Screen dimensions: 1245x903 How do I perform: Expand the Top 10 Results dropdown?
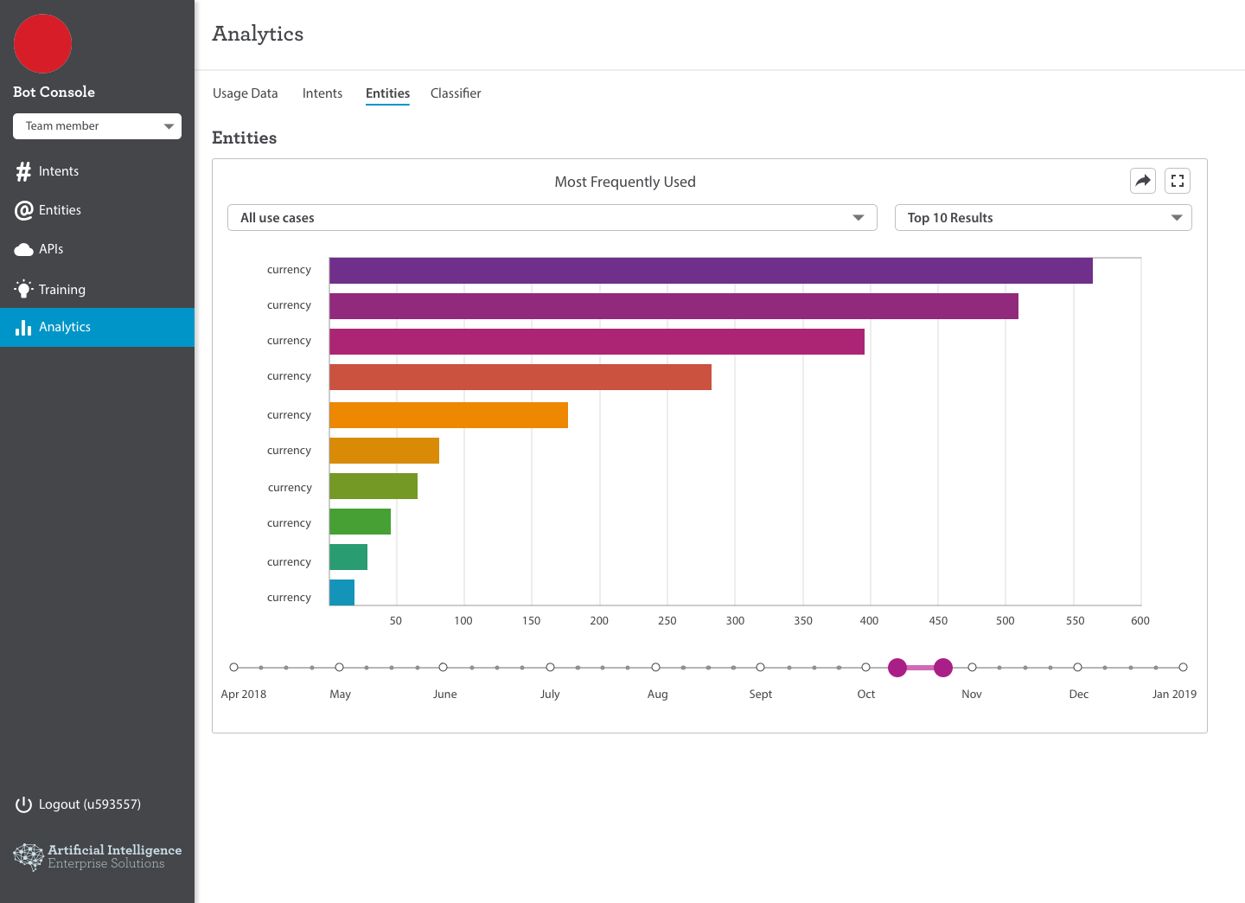tap(1043, 218)
